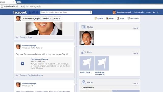Click 9 hours ago timestamp on My Music post

[x=26, y=48]
